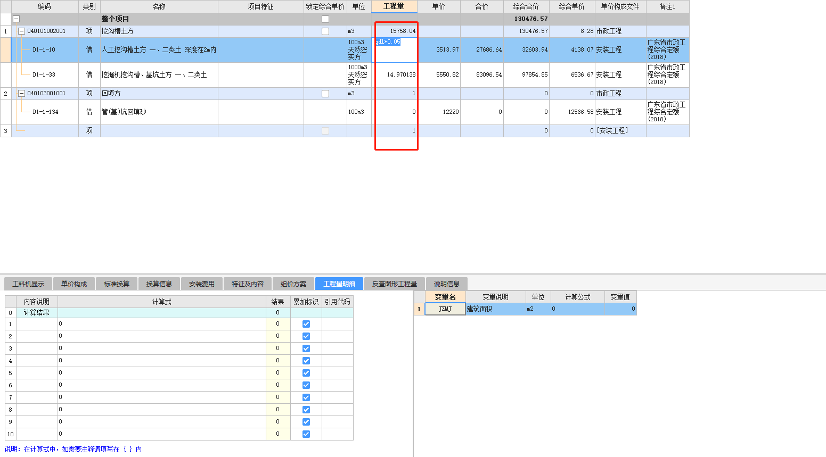Click the 建筑面积 variable description cell
The image size is (826, 457).
click(496, 309)
